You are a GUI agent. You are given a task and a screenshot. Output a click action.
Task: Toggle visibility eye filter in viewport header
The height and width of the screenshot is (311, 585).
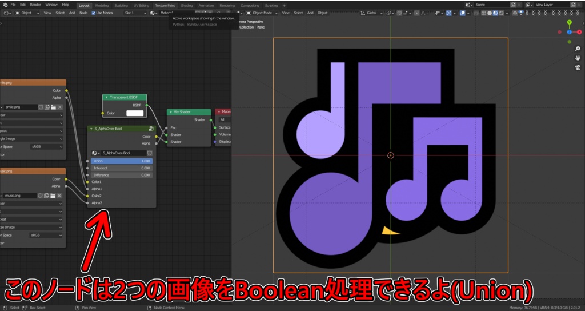click(x=515, y=13)
